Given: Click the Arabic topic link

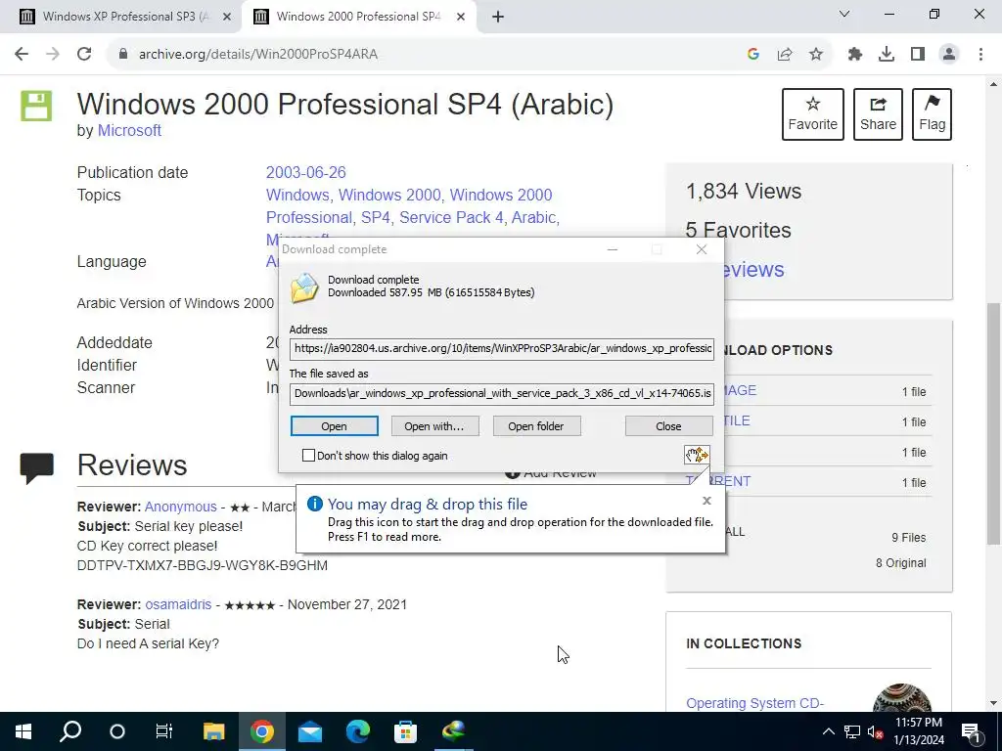Looking at the screenshot, I should tap(533, 217).
